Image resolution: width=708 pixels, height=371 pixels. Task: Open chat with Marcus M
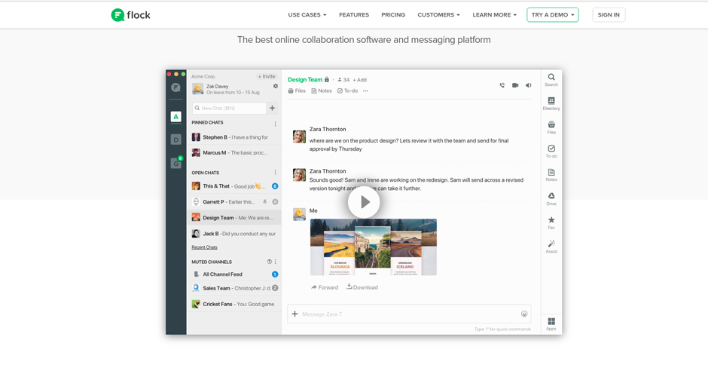pyautogui.click(x=234, y=153)
